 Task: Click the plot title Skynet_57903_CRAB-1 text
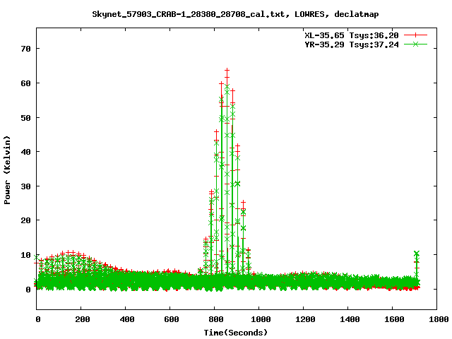coord(235,14)
